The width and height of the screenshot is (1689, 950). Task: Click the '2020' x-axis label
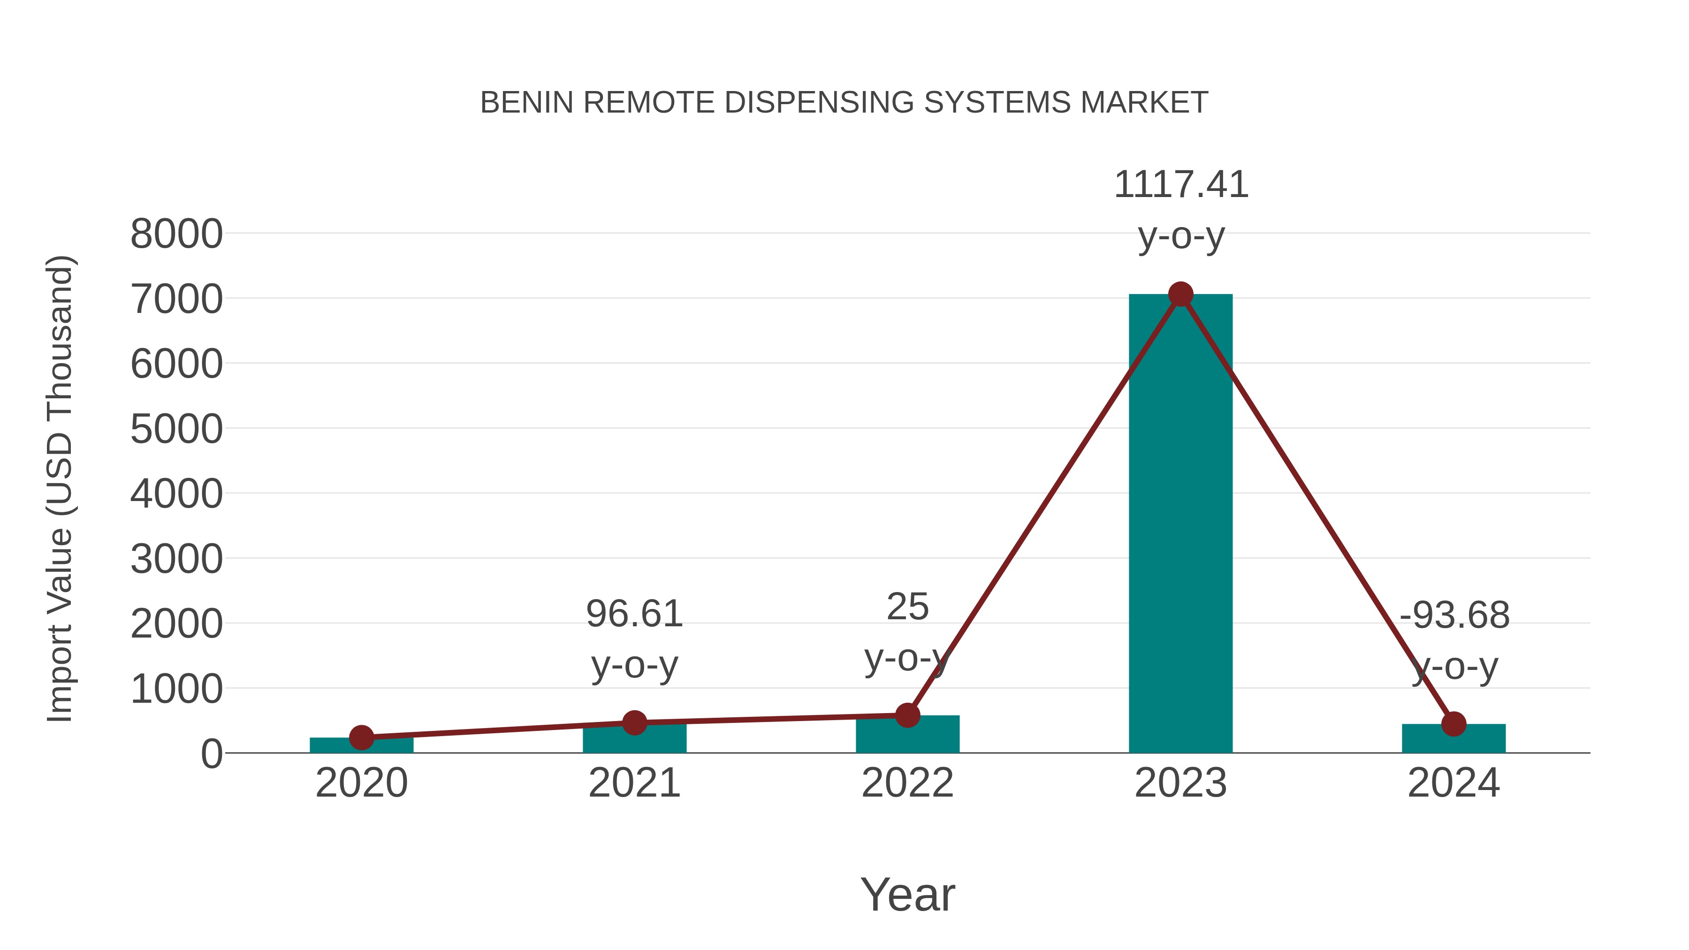(361, 783)
